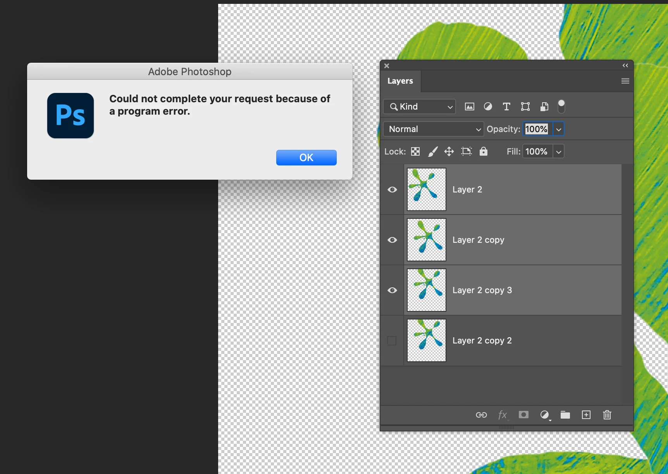Add a layer style with fx icon
668x474 pixels.
[x=503, y=415]
